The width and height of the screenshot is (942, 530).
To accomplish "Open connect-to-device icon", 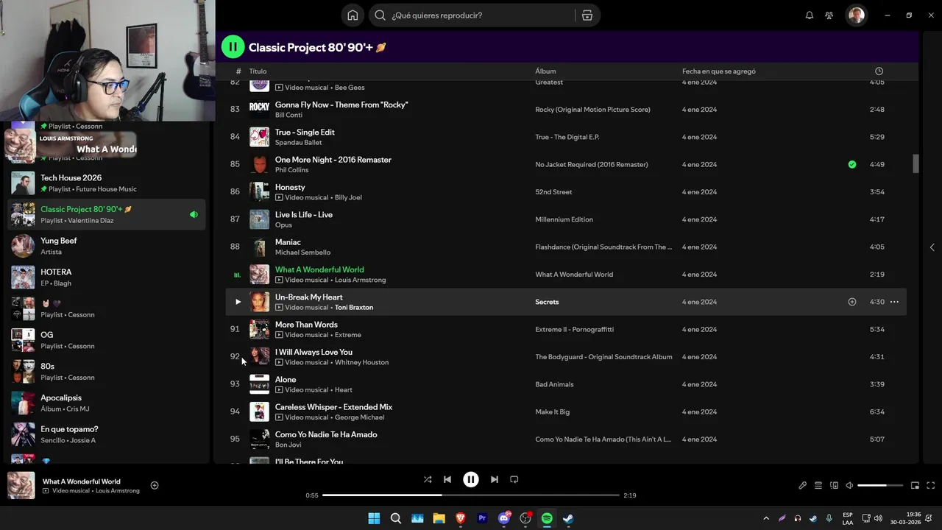I will [x=834, y=485].
